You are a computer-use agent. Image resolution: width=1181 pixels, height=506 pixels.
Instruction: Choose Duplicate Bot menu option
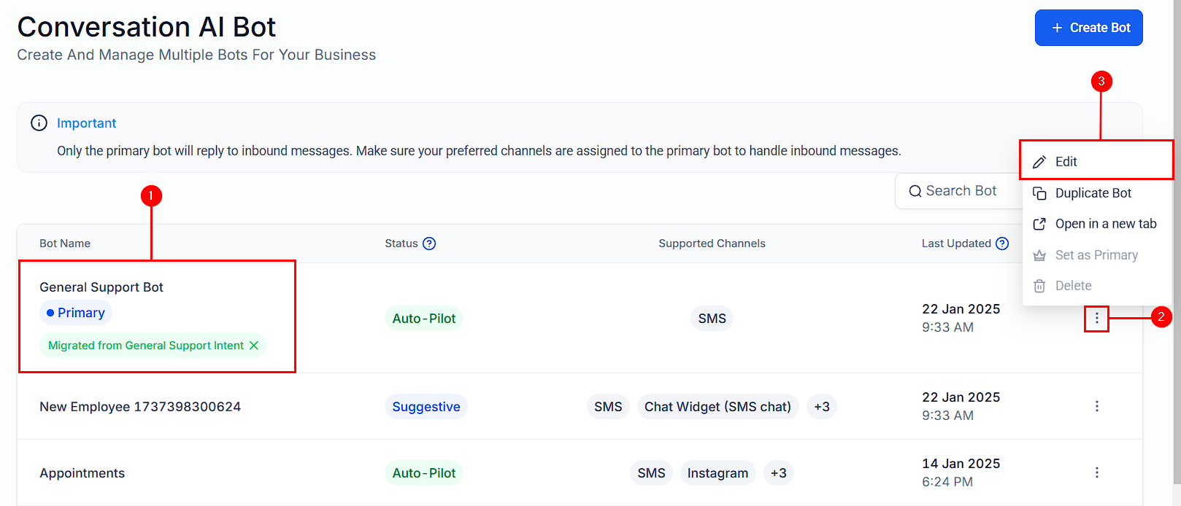tap(1093, 193)
